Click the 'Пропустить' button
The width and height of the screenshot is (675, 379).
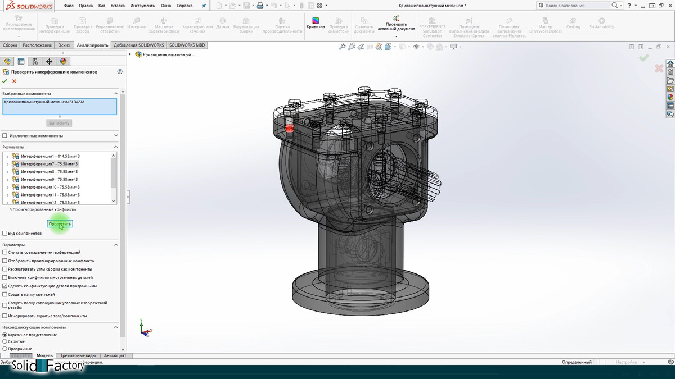click(x=60, y=224)
